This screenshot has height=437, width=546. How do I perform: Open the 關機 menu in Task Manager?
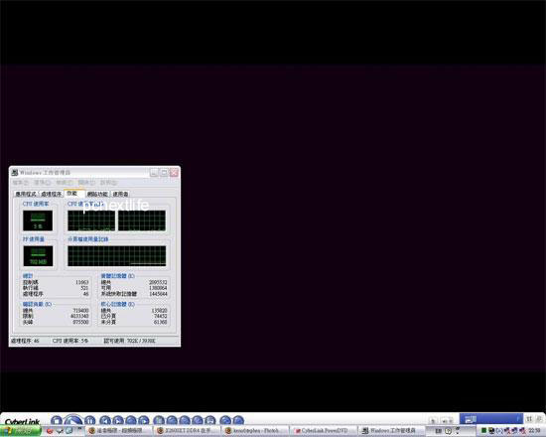click(86, 183)
